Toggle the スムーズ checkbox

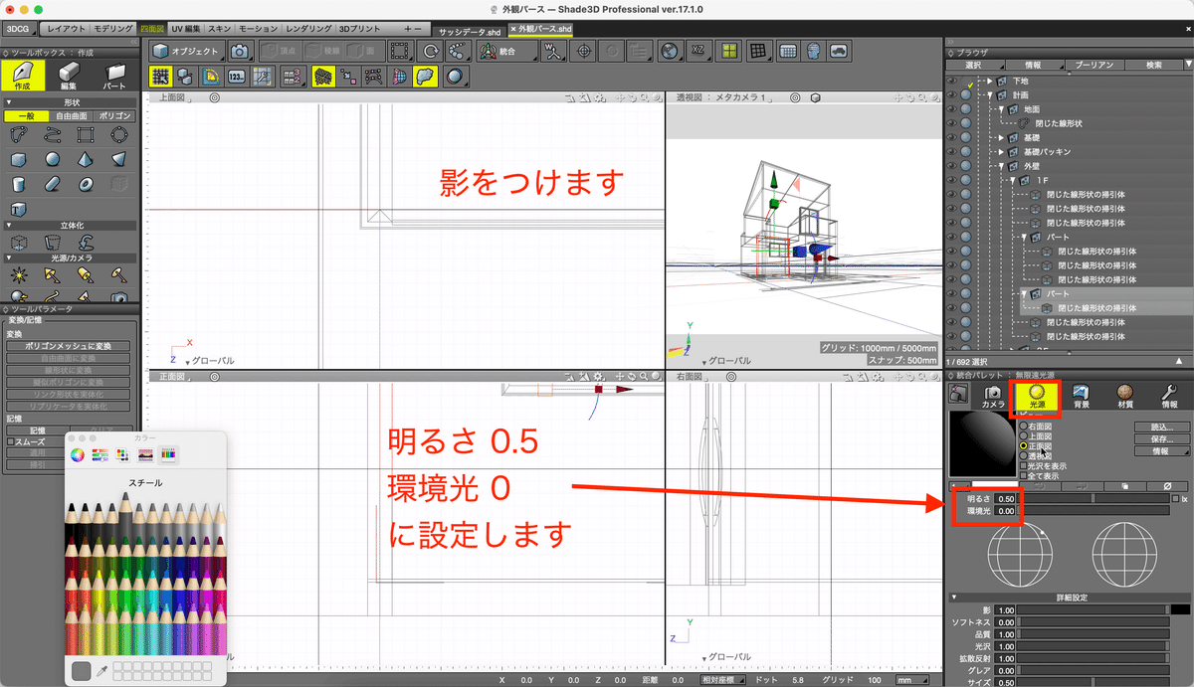tap(11, 441)
